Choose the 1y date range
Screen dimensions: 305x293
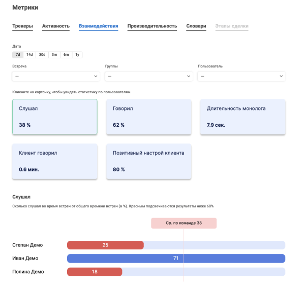click(x=77, y=55)
